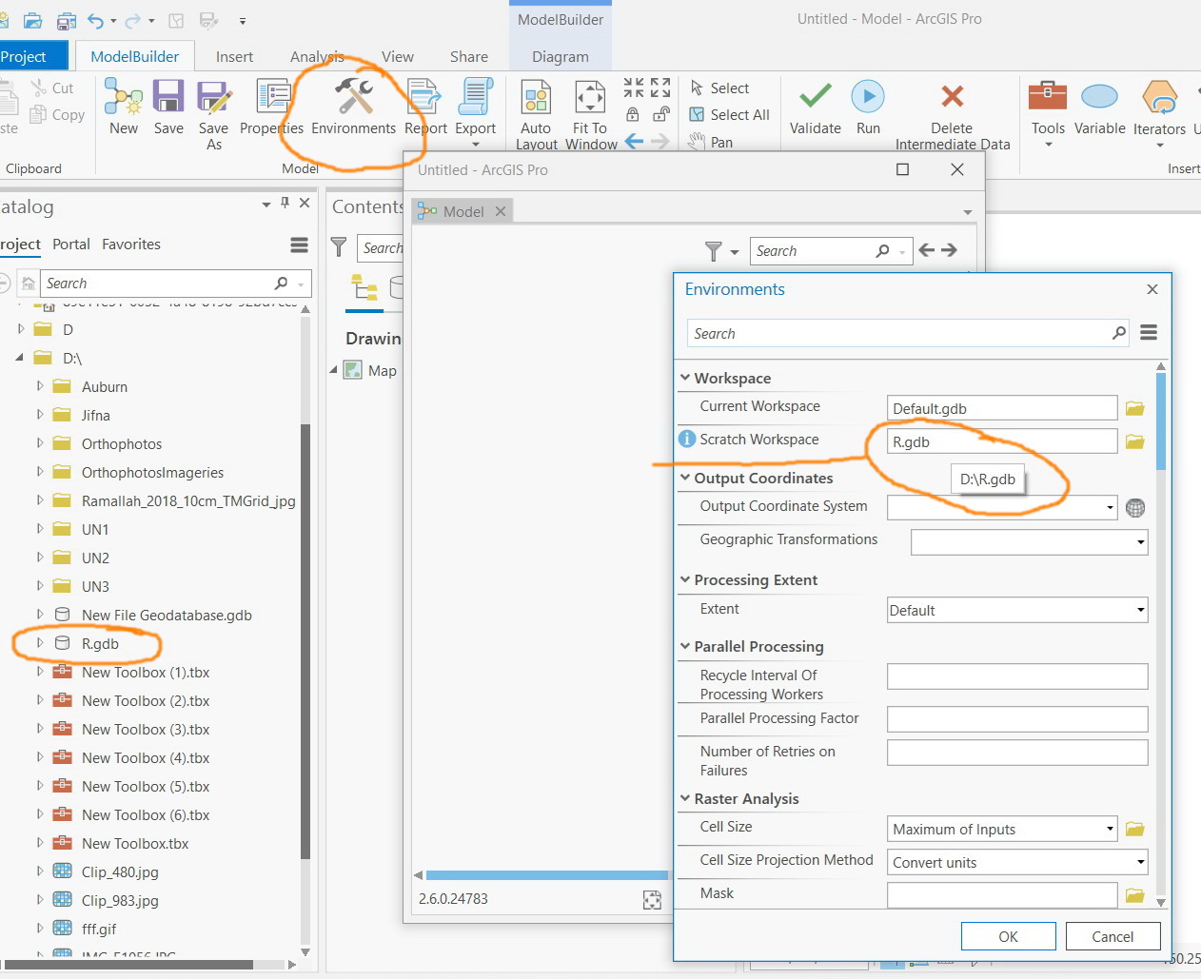Switch to the Diagram ribbon tab
This screenshot has height=979, width=1201.
point(561,56)
